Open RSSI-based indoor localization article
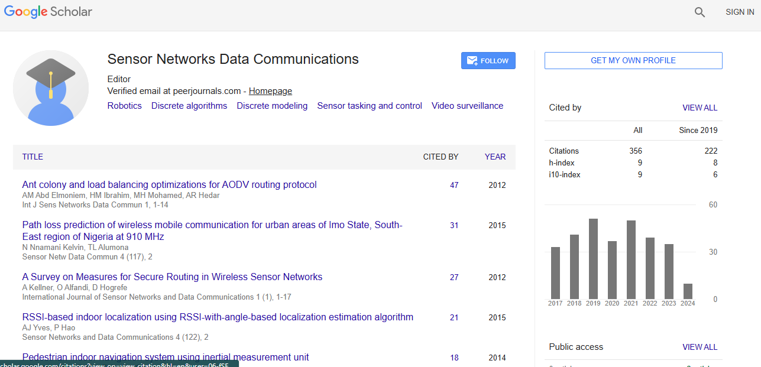The height and width of the screenshot is (367, 761). [x=218, y=317]
